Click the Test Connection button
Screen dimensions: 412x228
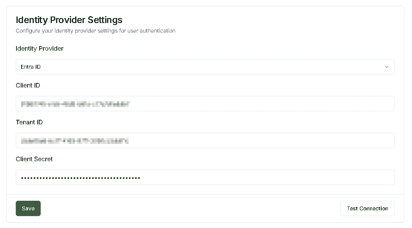pos(367,208)
